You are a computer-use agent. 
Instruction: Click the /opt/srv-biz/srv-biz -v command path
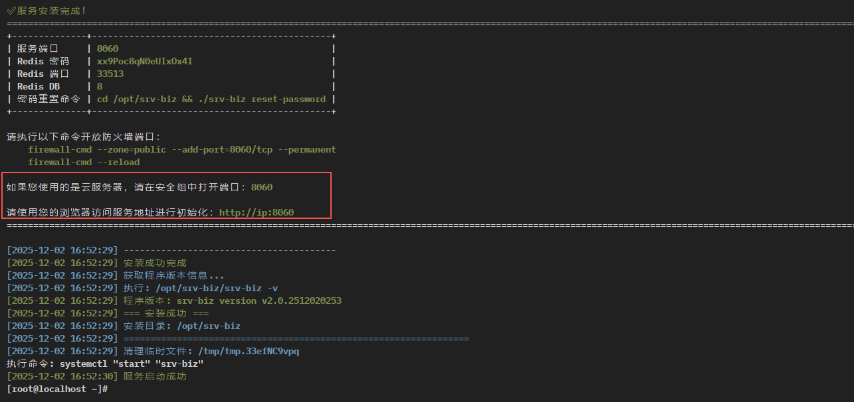coord(217,289)
